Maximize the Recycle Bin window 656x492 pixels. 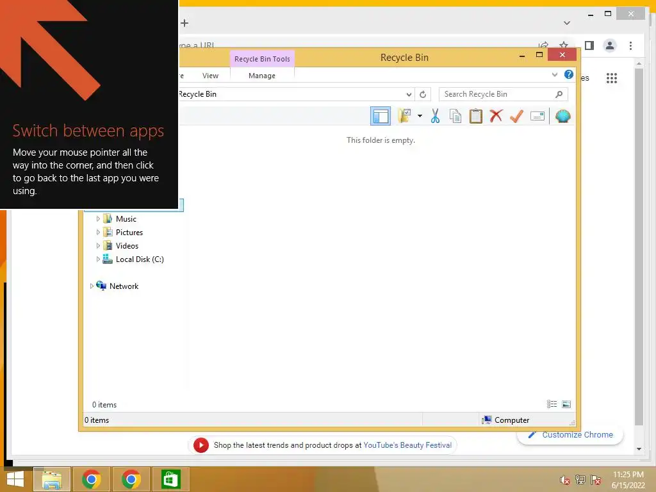coord(539,55)
